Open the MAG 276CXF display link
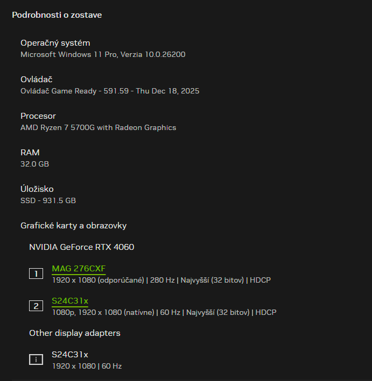Image resolution: width=372 pixels, height=381 pixels. 79,268
